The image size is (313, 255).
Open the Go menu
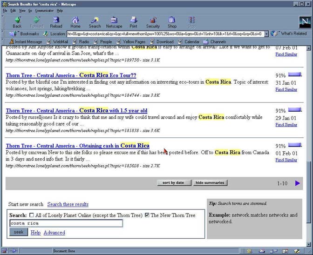click(x=30, y=11)
